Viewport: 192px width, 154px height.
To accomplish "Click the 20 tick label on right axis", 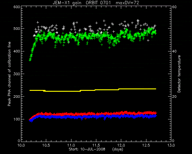I will [x=174, y=97].
